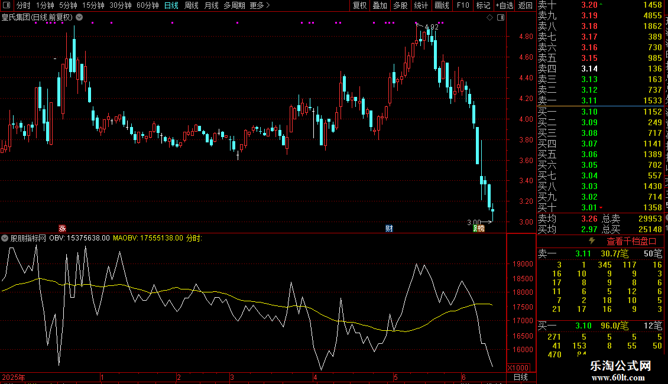Select the 5分钟 period tab
The image size is (668, 384).
tap(68, 5)
